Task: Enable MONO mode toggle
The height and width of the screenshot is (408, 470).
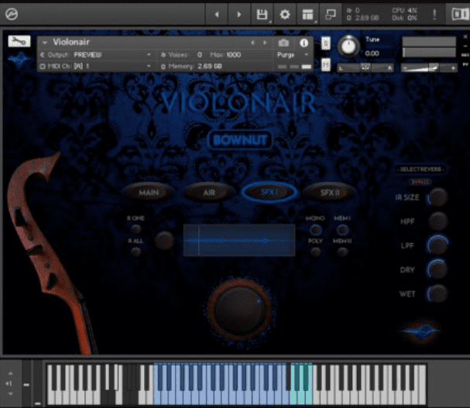Action: [315, 230]
